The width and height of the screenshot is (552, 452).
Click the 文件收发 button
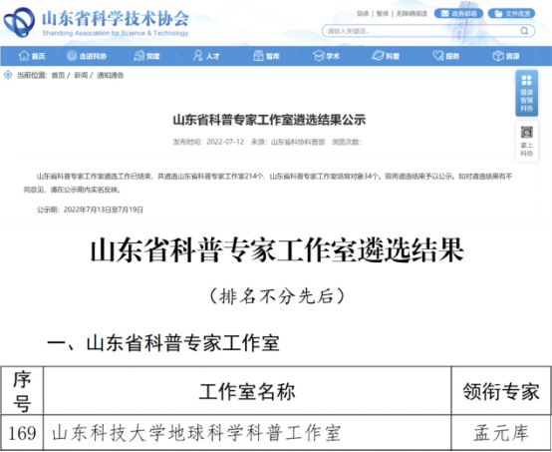[x=511, y=13]
